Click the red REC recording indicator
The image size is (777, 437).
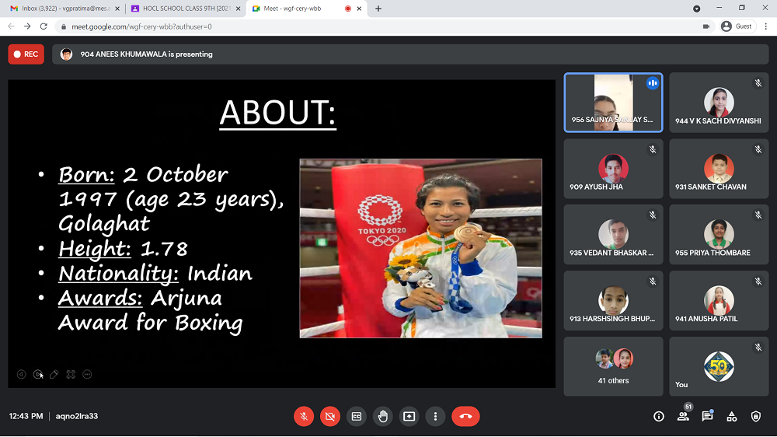[x=26, y=54]
